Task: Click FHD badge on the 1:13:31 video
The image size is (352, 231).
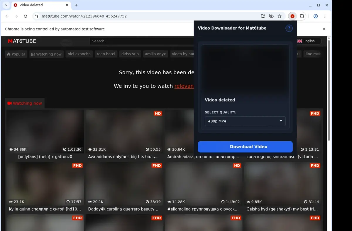Action: 315,113
